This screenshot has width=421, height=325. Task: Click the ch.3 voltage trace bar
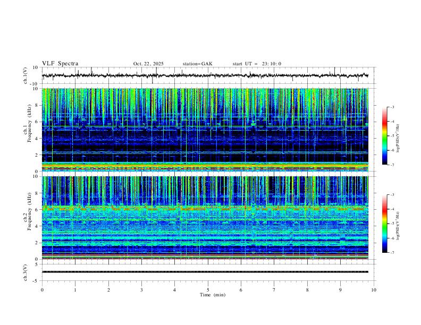(x=205, y=272)
